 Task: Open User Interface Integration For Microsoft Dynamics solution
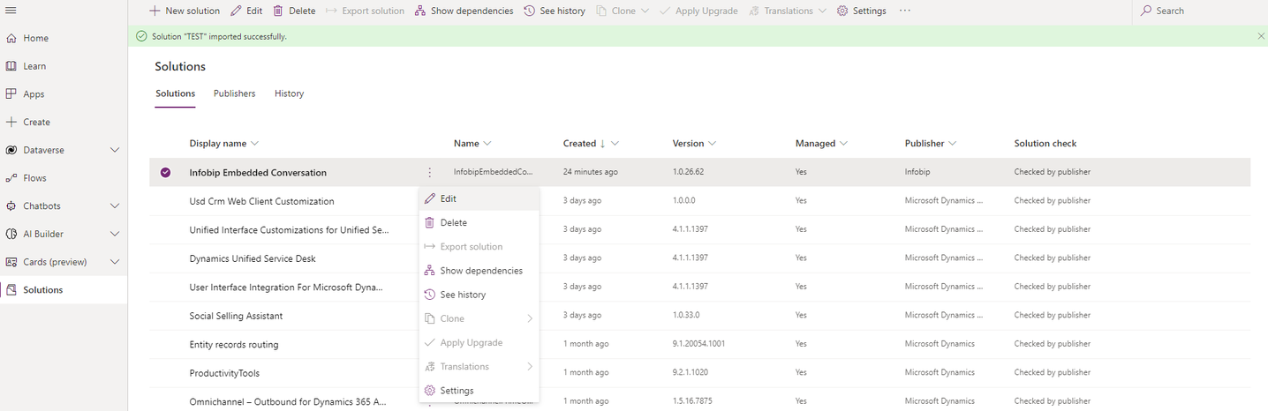(x=286, y=288)
